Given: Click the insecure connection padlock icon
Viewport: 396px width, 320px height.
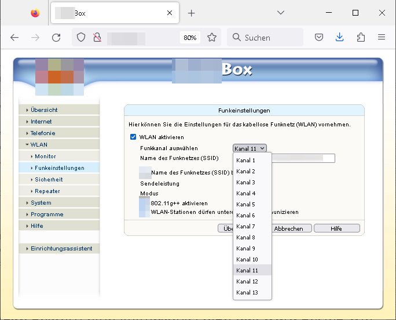Looking at the screenshot, I should [x=97, y=38].
